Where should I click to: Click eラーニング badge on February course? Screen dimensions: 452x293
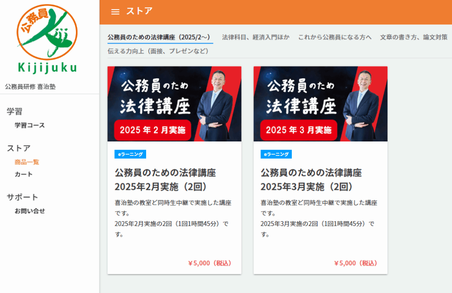pos(130,154)
